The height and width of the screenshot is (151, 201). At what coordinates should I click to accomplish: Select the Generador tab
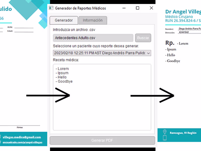tap(64, 20)
